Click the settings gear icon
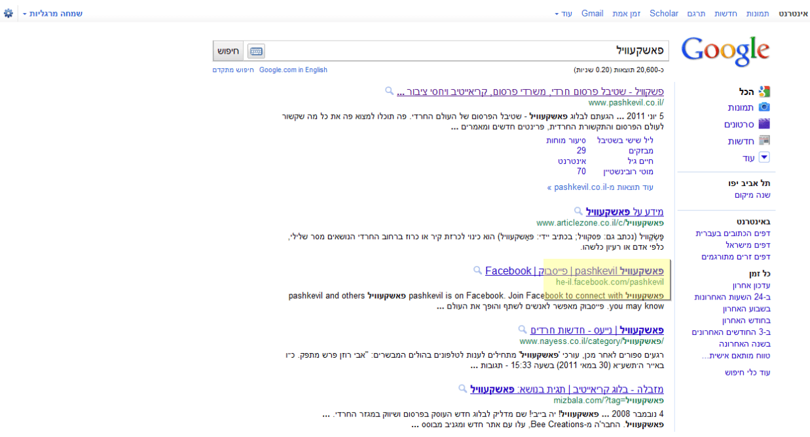810x437 pixels. tap(9, 13)
